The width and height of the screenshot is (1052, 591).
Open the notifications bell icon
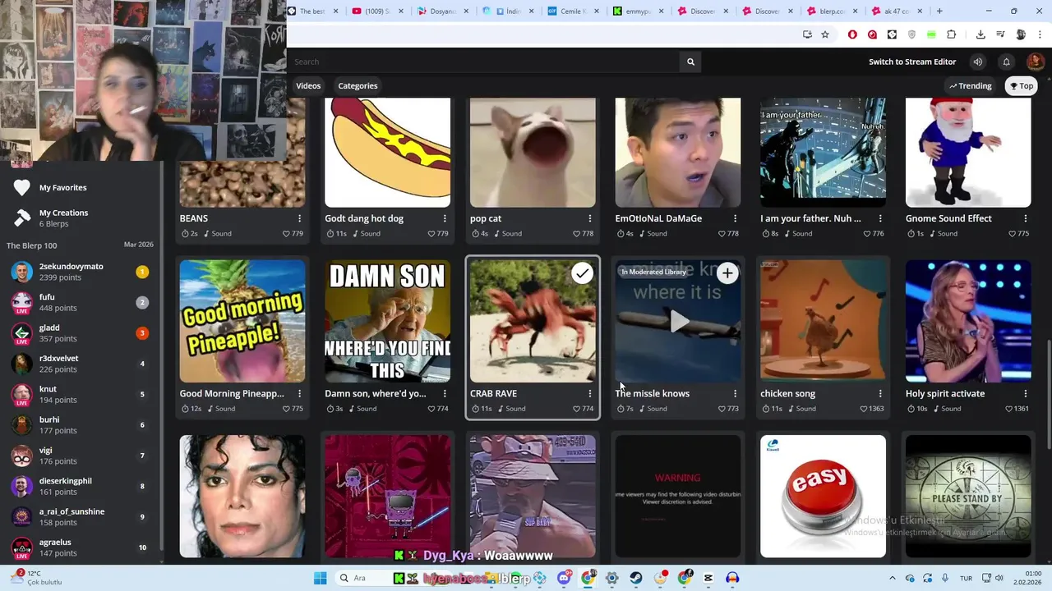coord(1006,62)
